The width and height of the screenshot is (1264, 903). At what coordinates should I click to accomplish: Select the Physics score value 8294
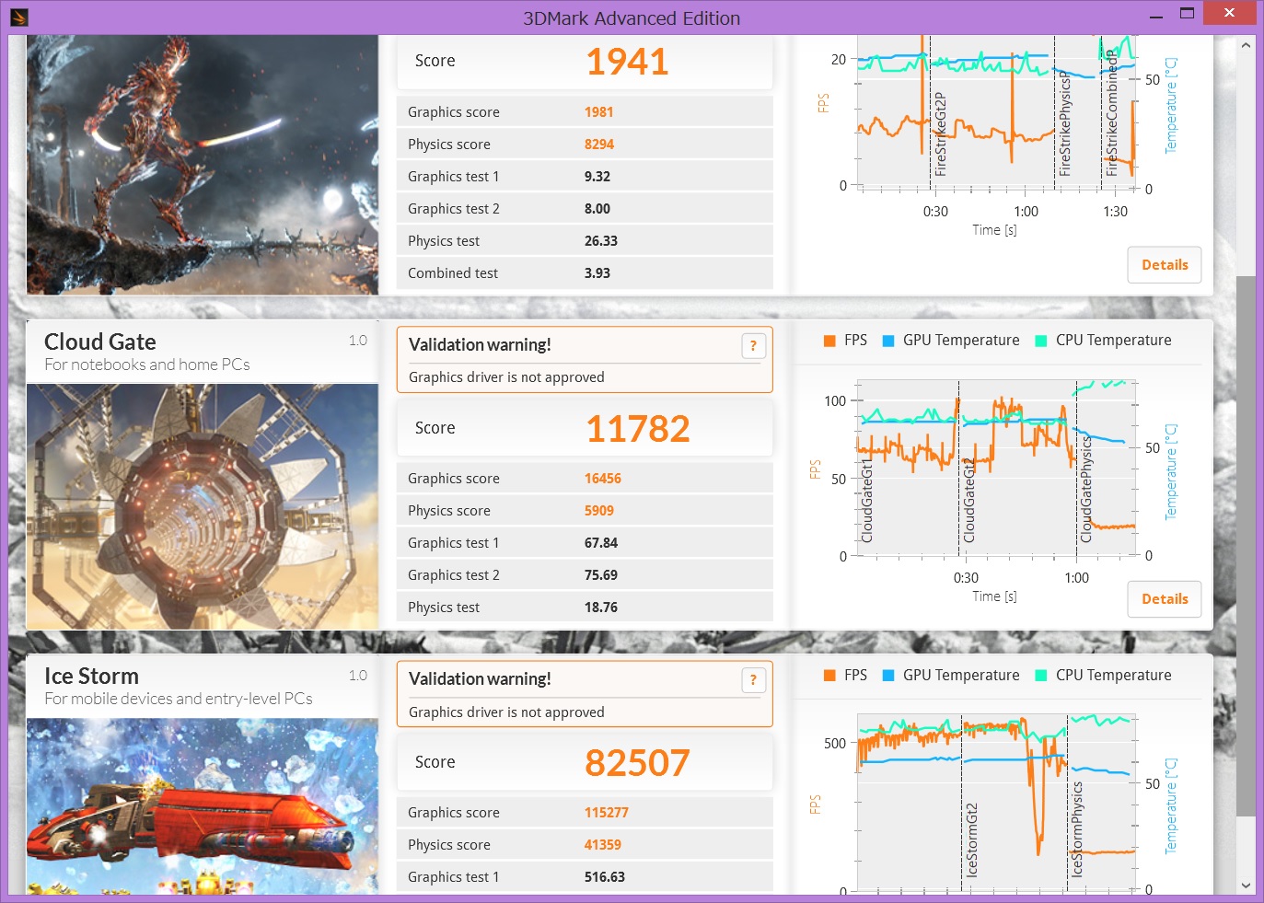[599, 145]
